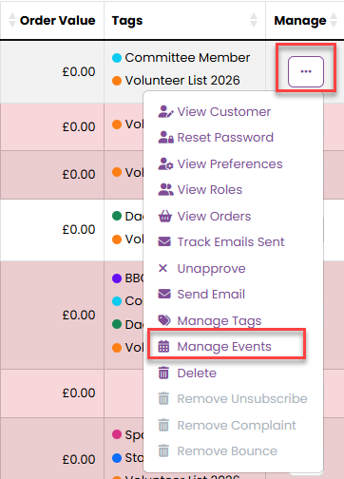Click the Unapprove X icon

click(162, 269)
